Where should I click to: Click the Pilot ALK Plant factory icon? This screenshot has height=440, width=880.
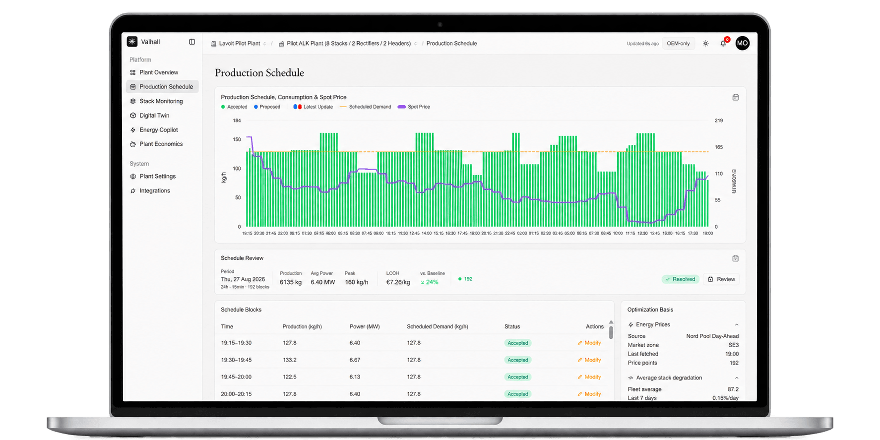pyautogui.click(x=281, y=44)
